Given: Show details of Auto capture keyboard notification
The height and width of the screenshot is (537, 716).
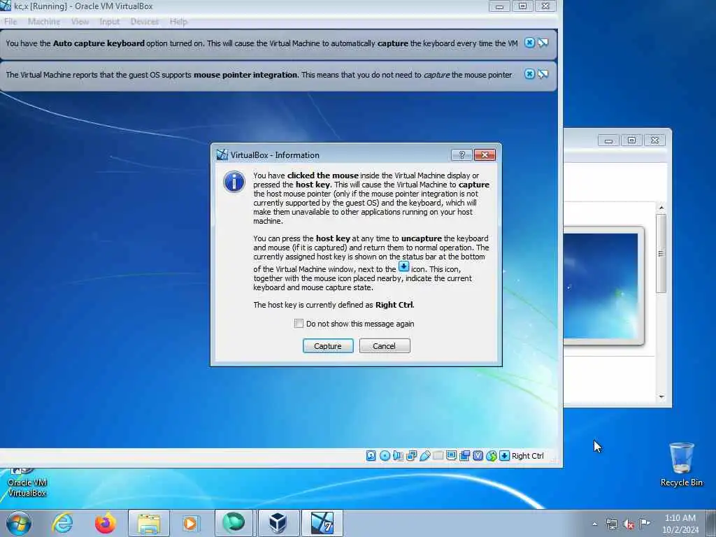Looking at the screenshot, I should pyautogui.click(x=543, y=43).
